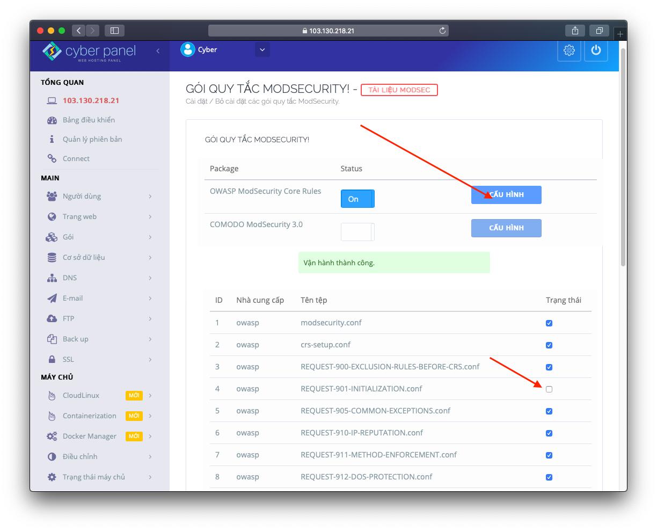Expand the E-mail submenu
Screen dimensions: 657x531
pyautogui.click(x=150, y=299)
